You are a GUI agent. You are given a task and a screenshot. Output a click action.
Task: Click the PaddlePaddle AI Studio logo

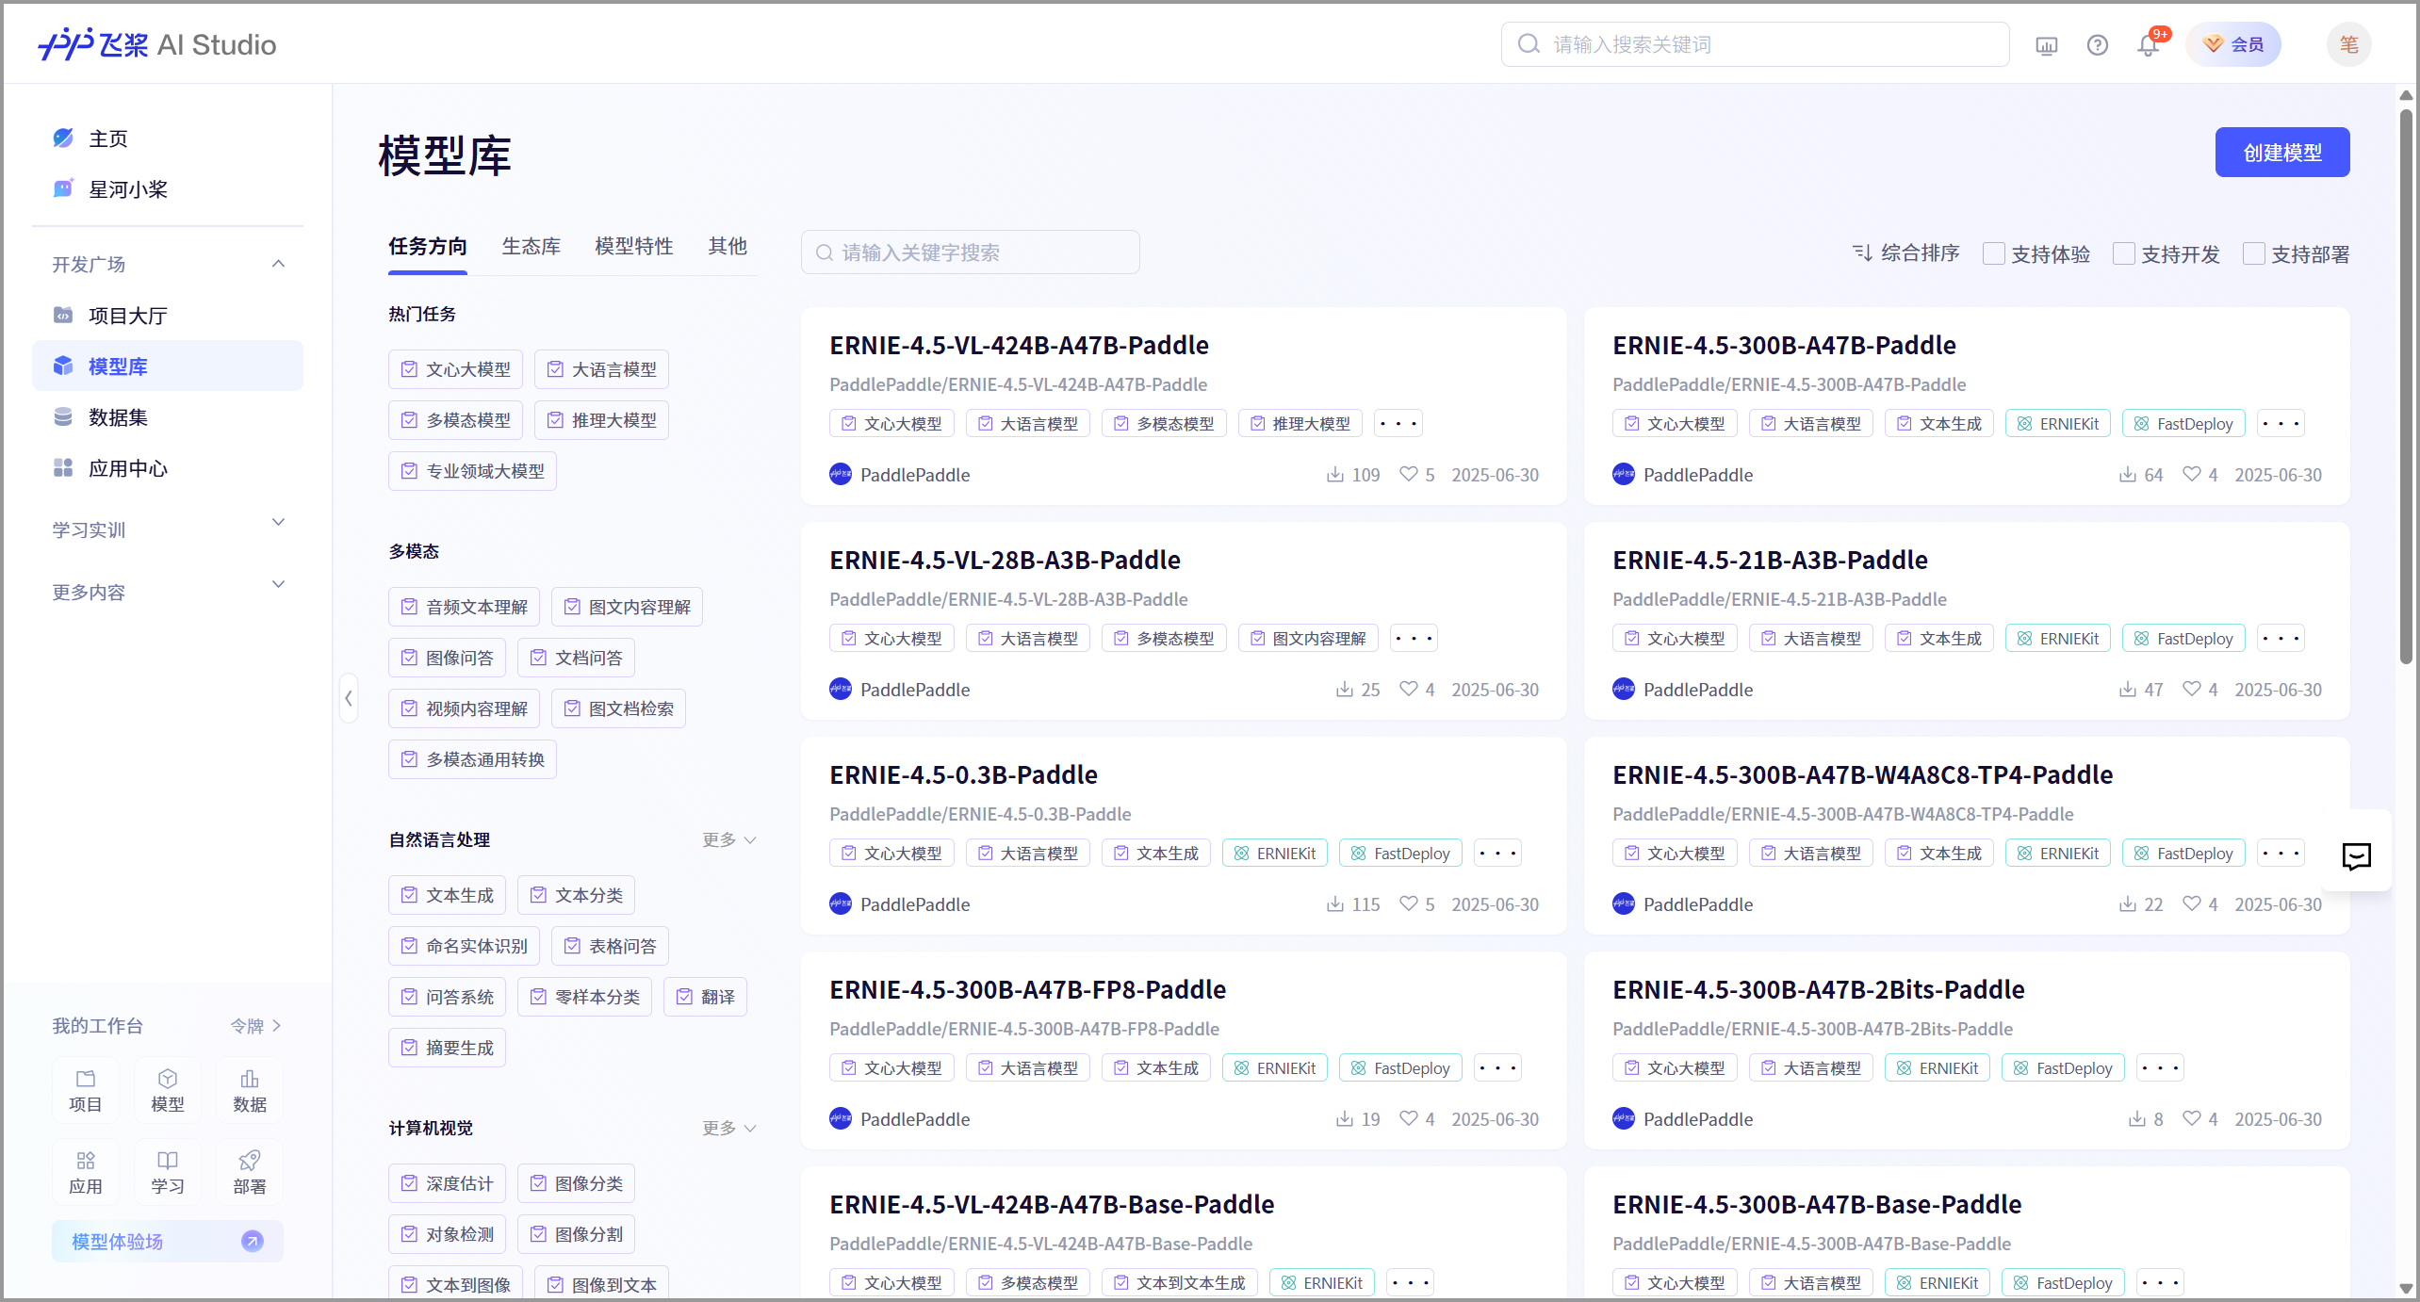[x=157, y=44]
